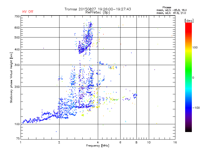This screenshot has width=206, height=155.
Task: Click the colorbar tick label "-100"
Action: [x=196, y=108]
